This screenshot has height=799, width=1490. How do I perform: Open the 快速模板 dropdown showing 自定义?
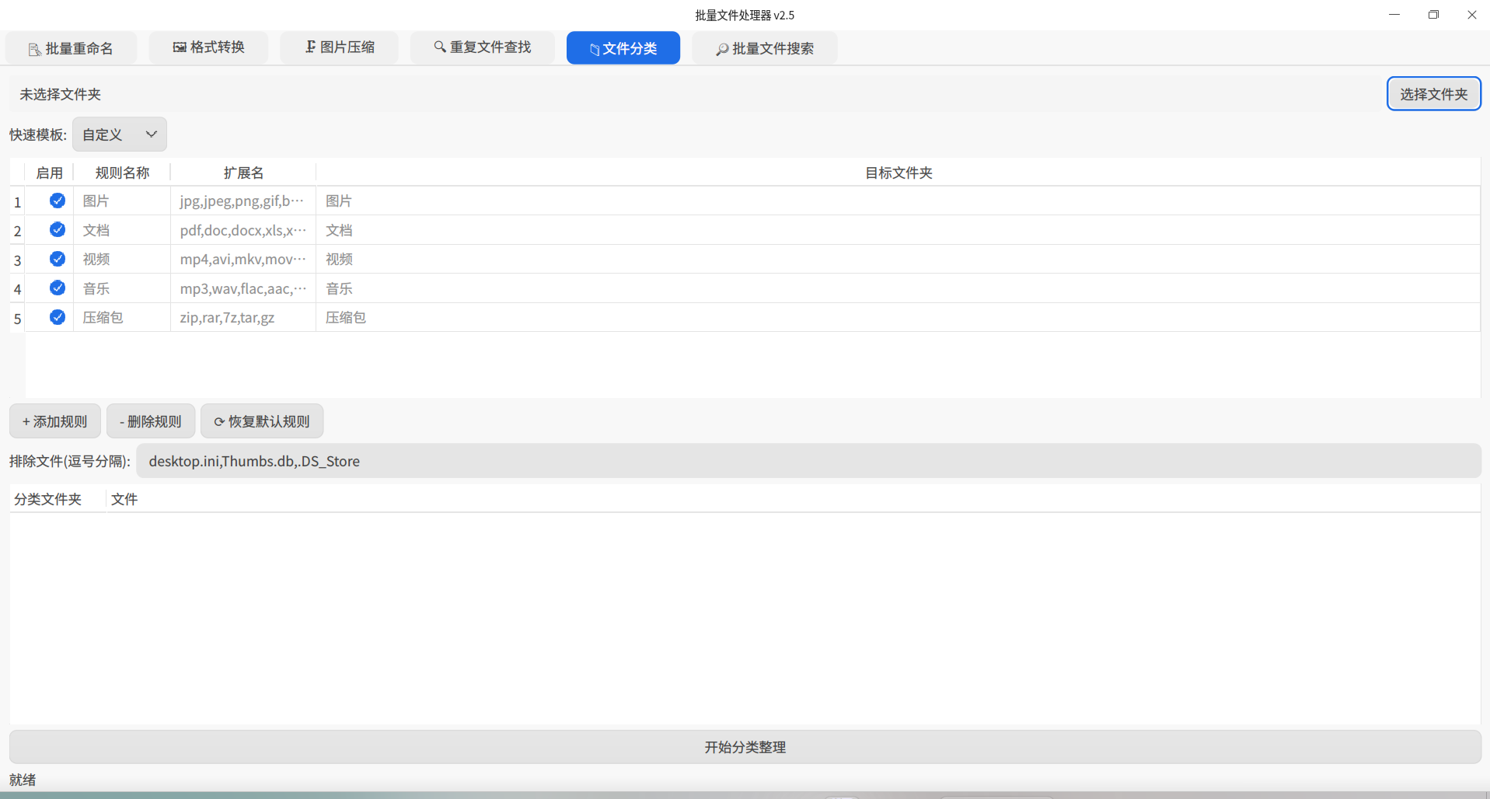[120, 134]
